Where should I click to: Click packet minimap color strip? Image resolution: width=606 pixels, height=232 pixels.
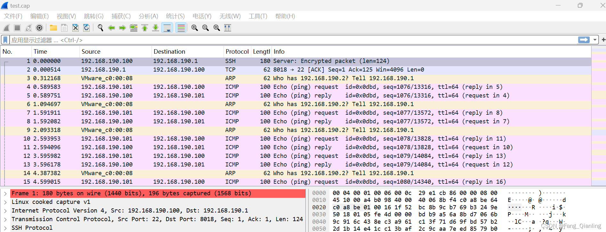[599, 116]
